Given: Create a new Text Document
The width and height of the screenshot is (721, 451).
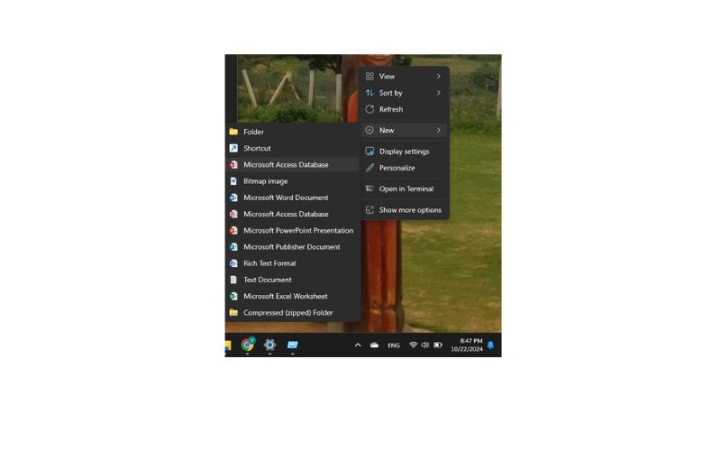Looking at the screenshot, I should [x=292, y=280].
